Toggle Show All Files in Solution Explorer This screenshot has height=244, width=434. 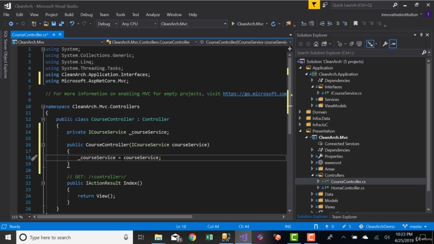click(x=359, y=44)
